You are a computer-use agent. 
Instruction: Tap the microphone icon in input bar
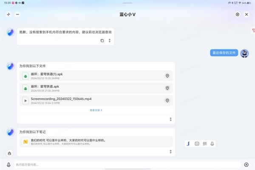[8, 164]
